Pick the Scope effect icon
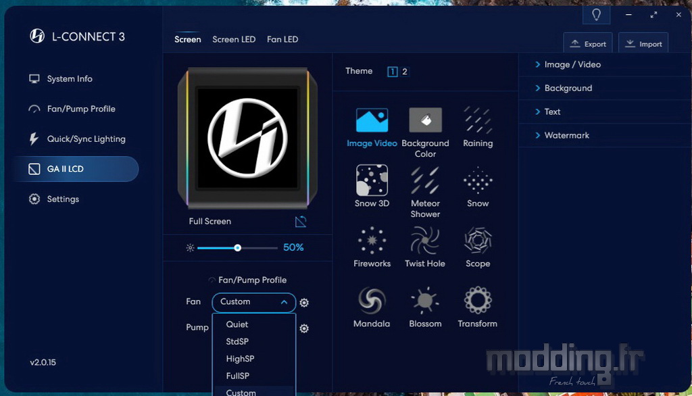Image resolution: width=692 pixels, height=396 pixels. (478, 241)
